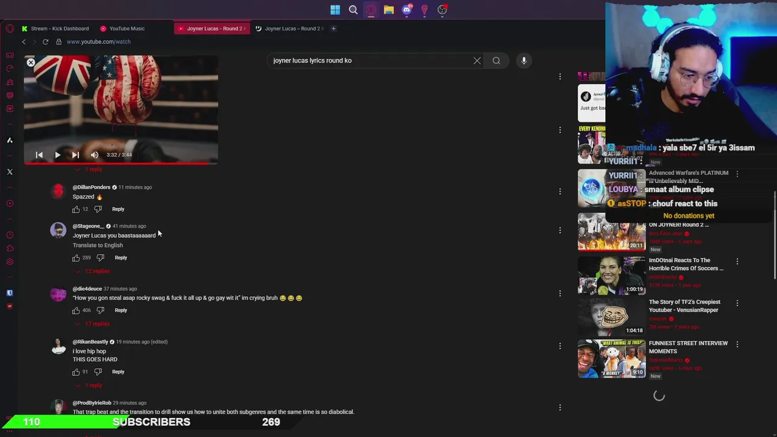Open Bitwarden shield extension icon
This screenshot has width=777, height=437.
click(10, 293)
